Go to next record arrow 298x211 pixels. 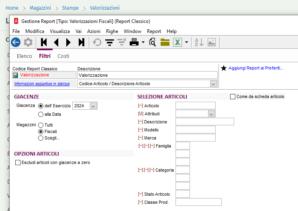68,42
